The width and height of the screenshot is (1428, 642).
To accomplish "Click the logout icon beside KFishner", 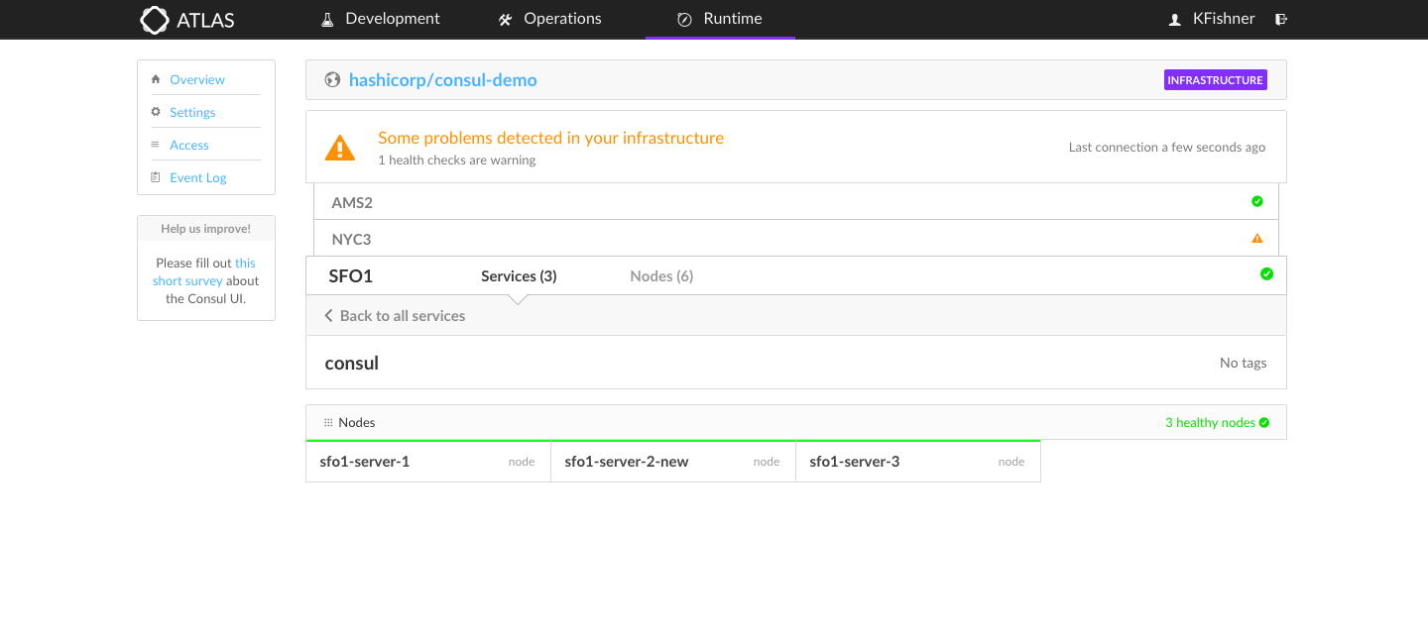I will [x=1281, y=19].
